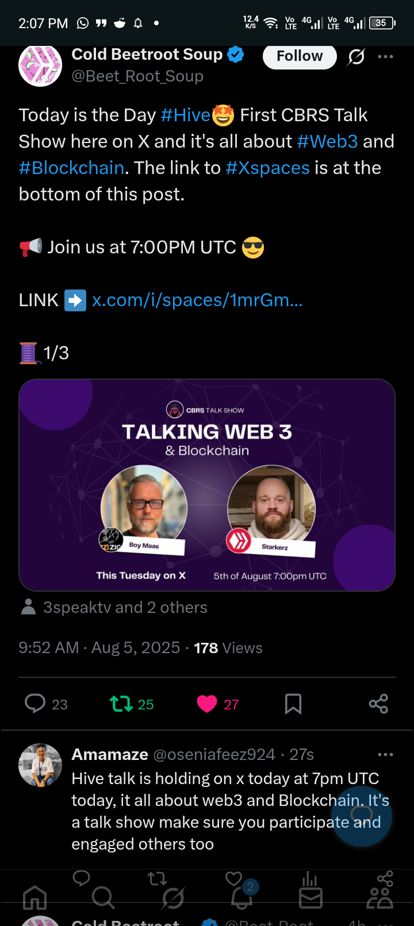The image size is (414, 926).
Task: Open Notifications bell with 2 badge
Action: [242, 896]
